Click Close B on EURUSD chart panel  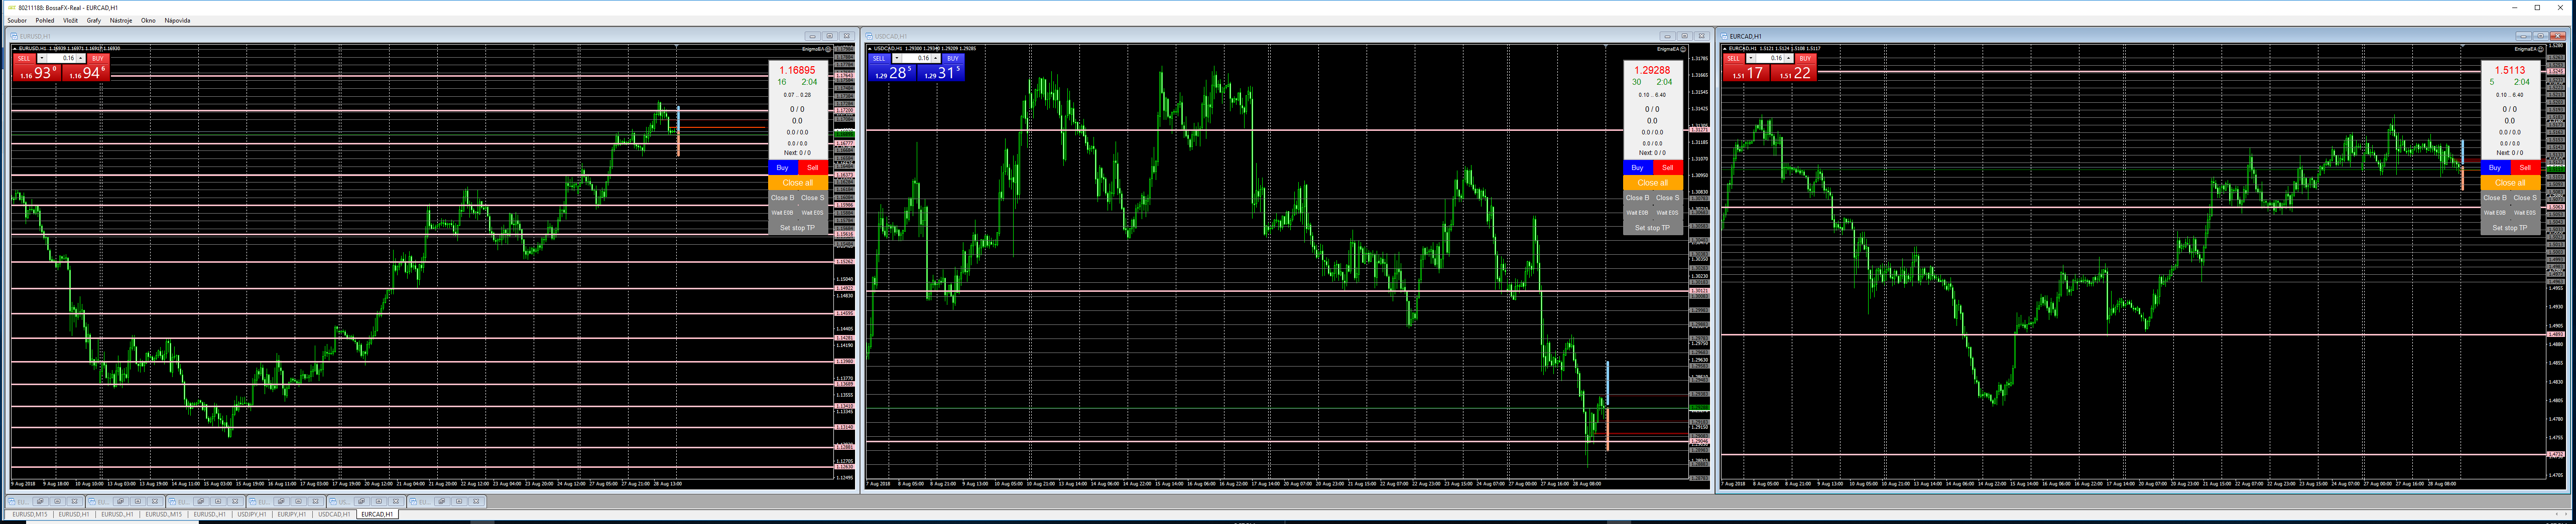(x=782, y=198)
